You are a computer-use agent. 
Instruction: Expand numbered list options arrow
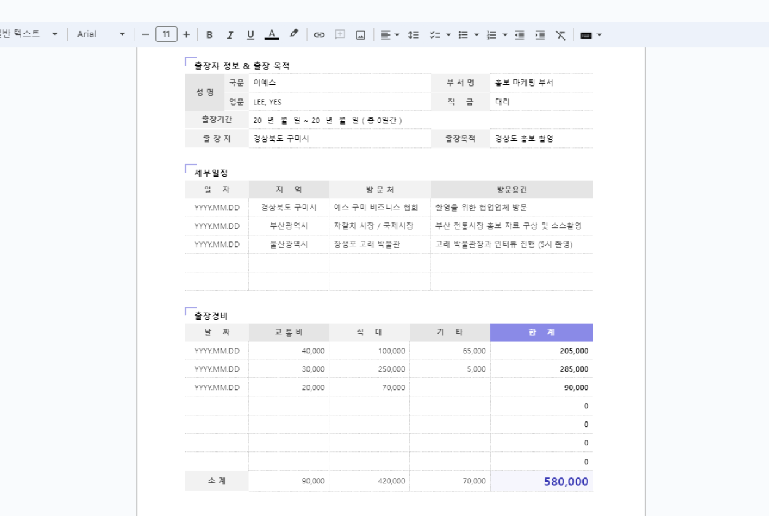pyautogui.click(x=505, y=34)
